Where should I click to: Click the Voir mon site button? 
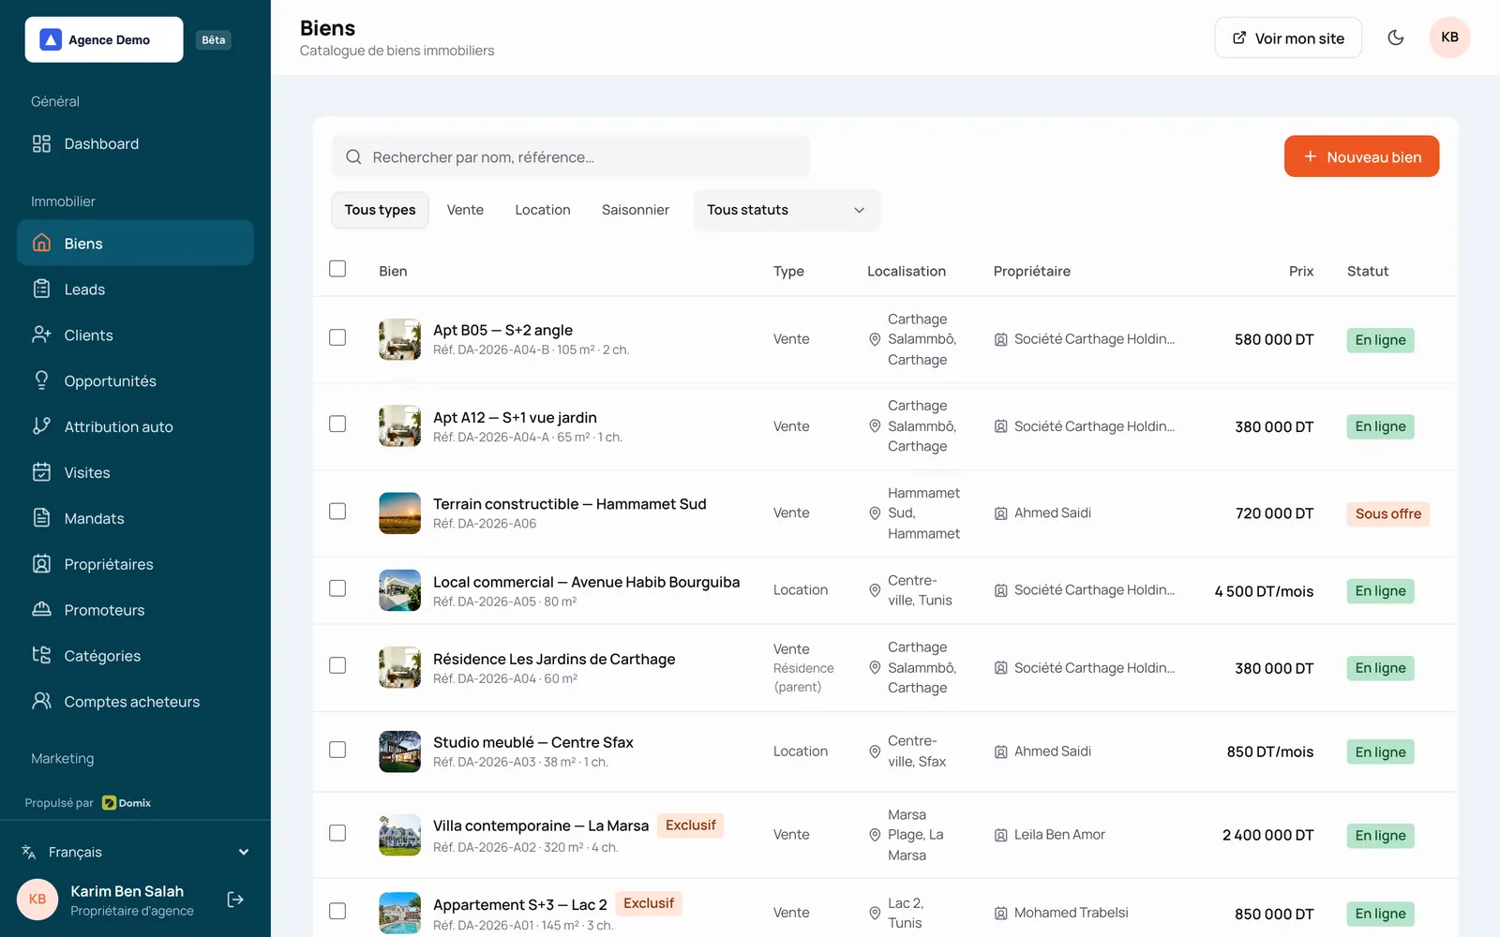click(x=1288, y=37)
